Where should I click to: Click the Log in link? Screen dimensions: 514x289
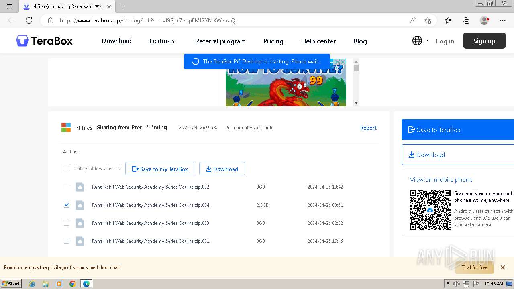[x=445, y=41]
